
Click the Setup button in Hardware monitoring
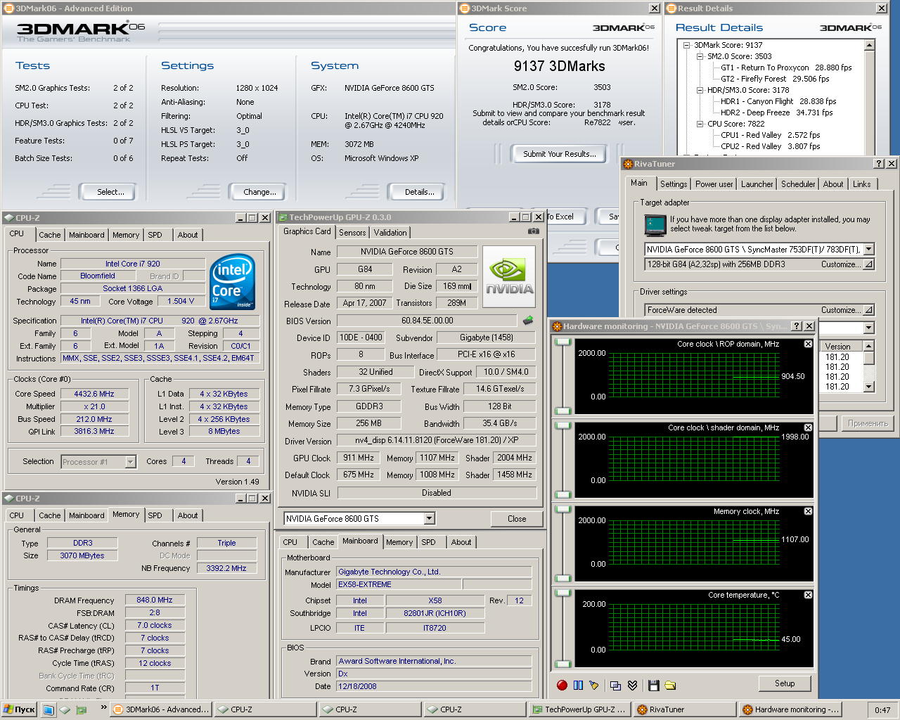coord(785,683)
